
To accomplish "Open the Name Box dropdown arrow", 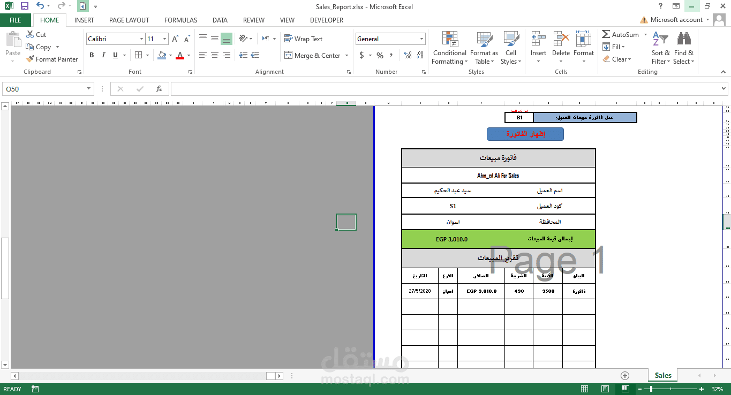I will tap(88, 89).
